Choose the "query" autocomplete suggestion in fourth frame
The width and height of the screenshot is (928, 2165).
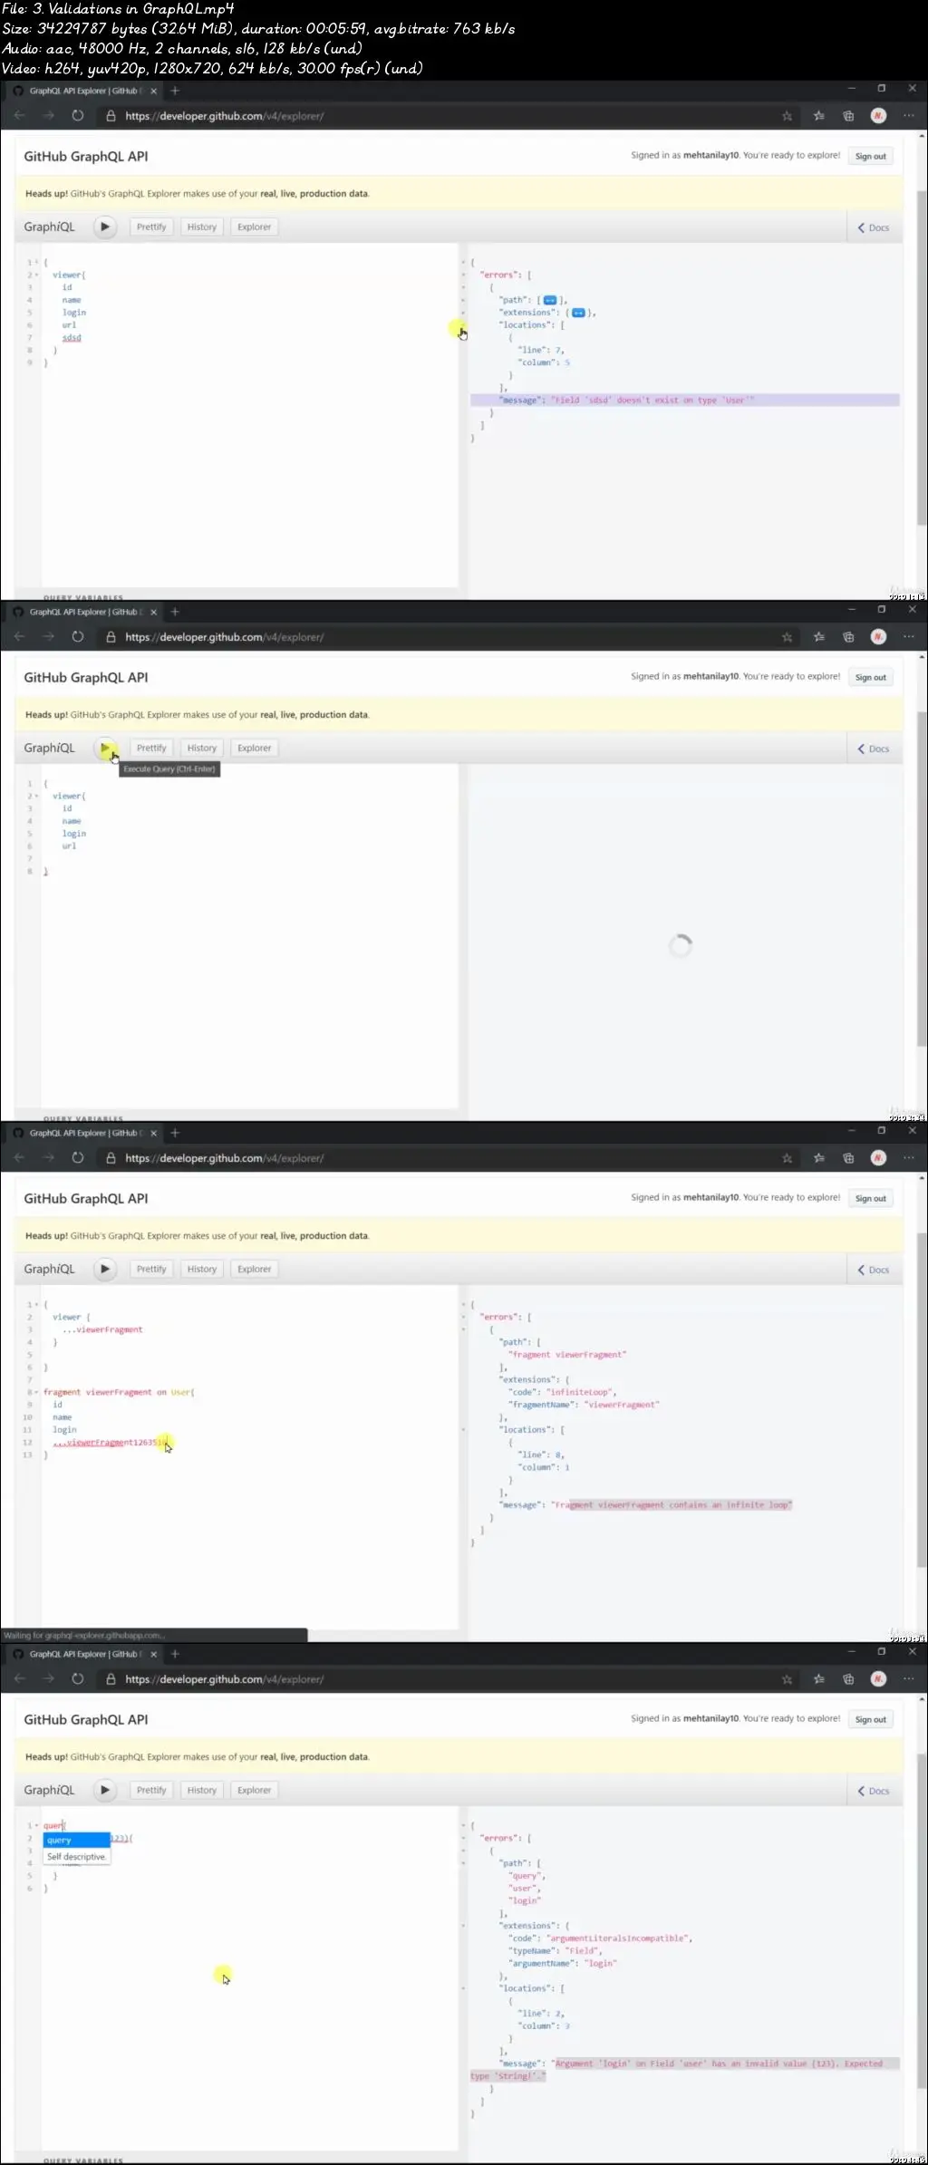click(x=76, y=1840)
